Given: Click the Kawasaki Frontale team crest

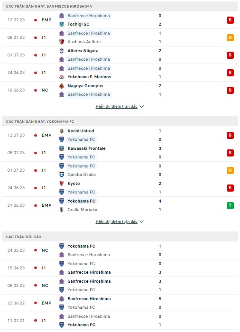Looking at the screenshot, I should click(62, 148).
